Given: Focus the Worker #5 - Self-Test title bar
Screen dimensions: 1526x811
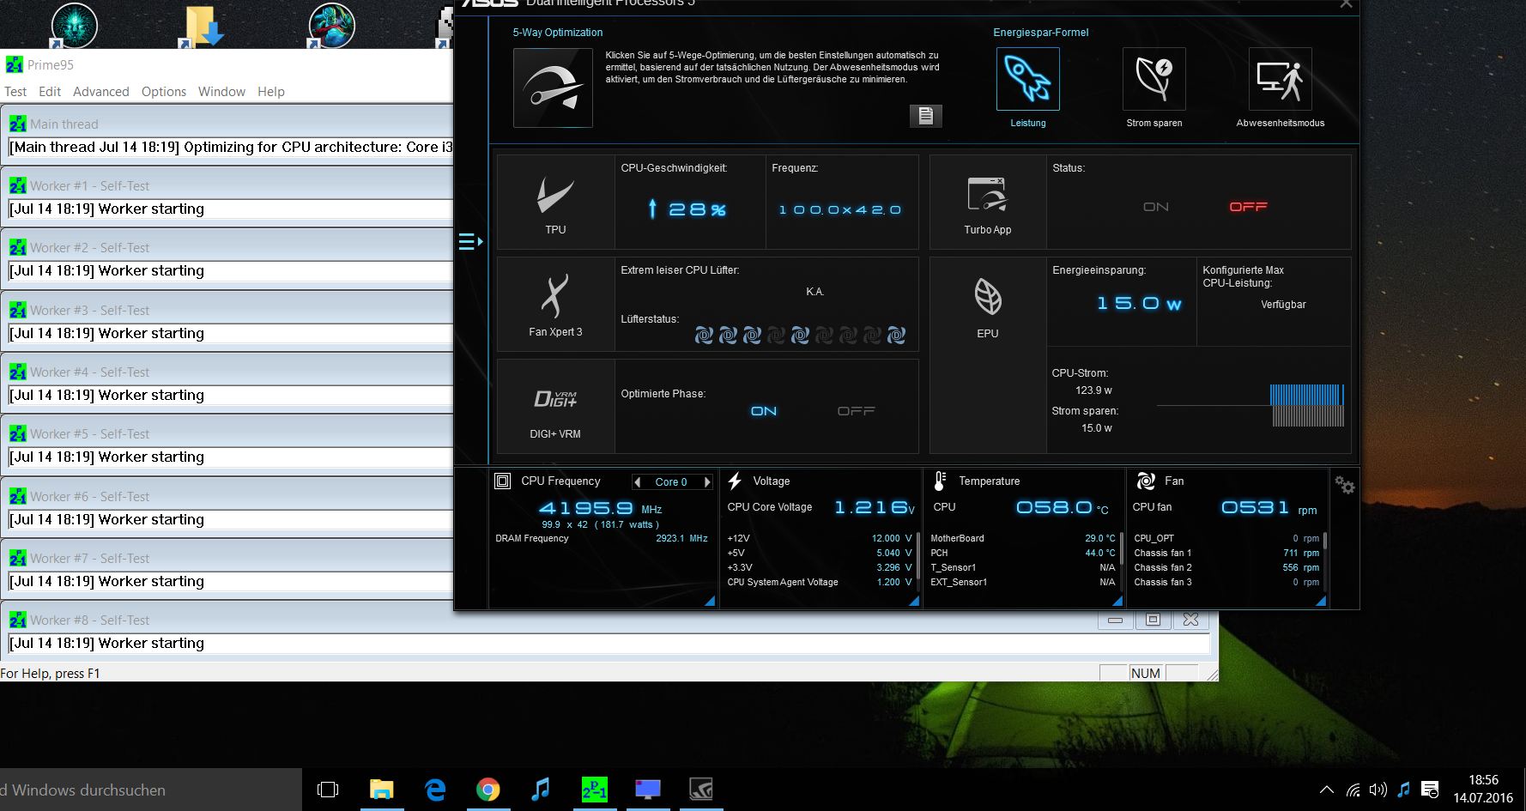Looking at the screenshot, I should click(228, 433).
